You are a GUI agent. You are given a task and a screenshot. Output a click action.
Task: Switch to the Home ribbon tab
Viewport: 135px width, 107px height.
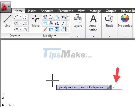(x=19, y=11)
